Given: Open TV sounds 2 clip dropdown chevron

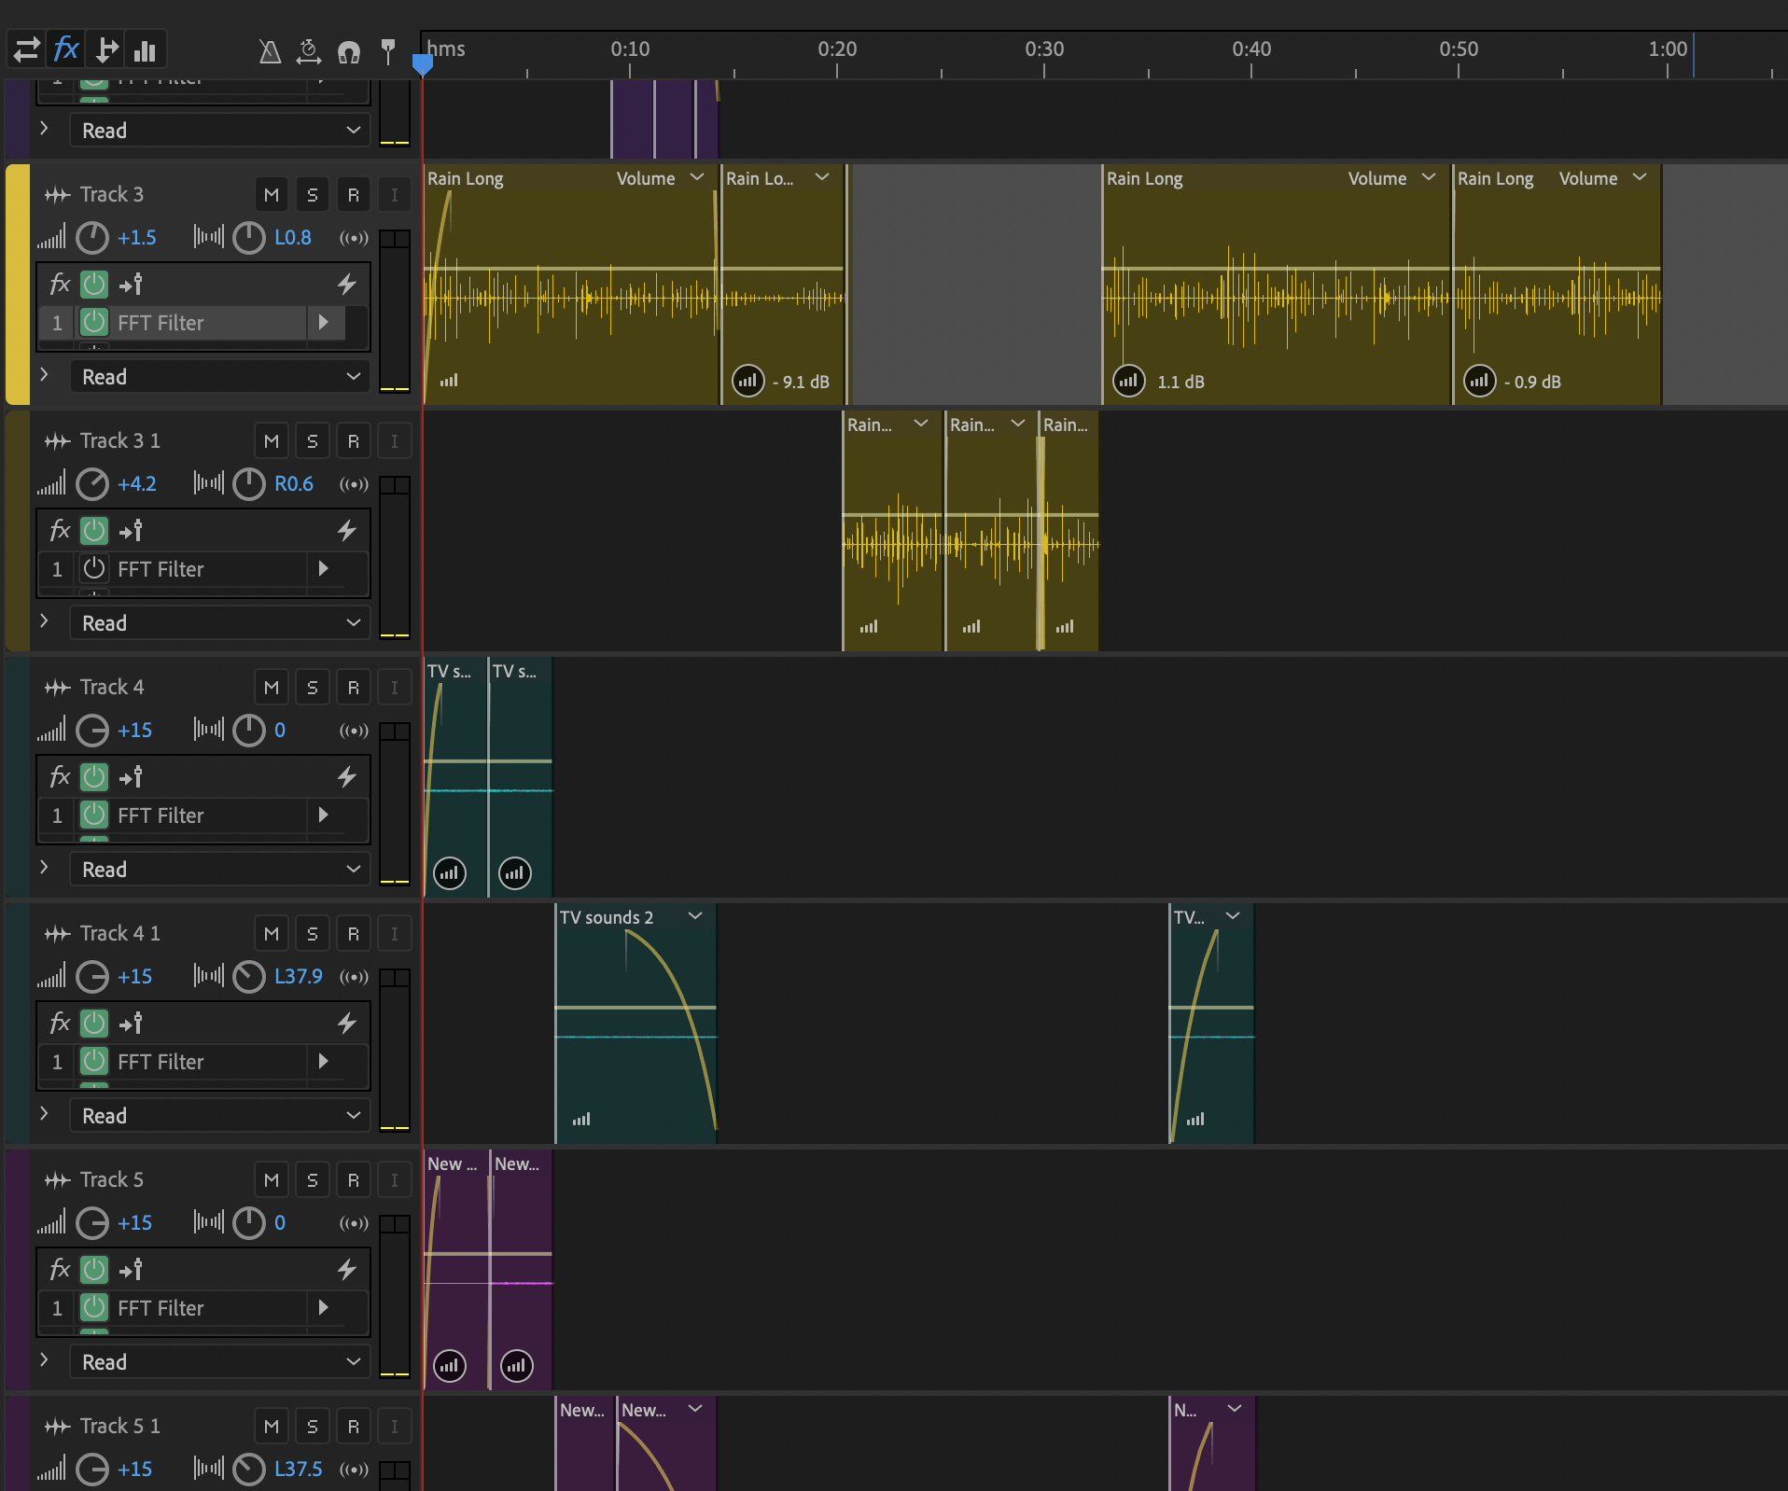Looking at the screenshot, I should pos(695,916).
